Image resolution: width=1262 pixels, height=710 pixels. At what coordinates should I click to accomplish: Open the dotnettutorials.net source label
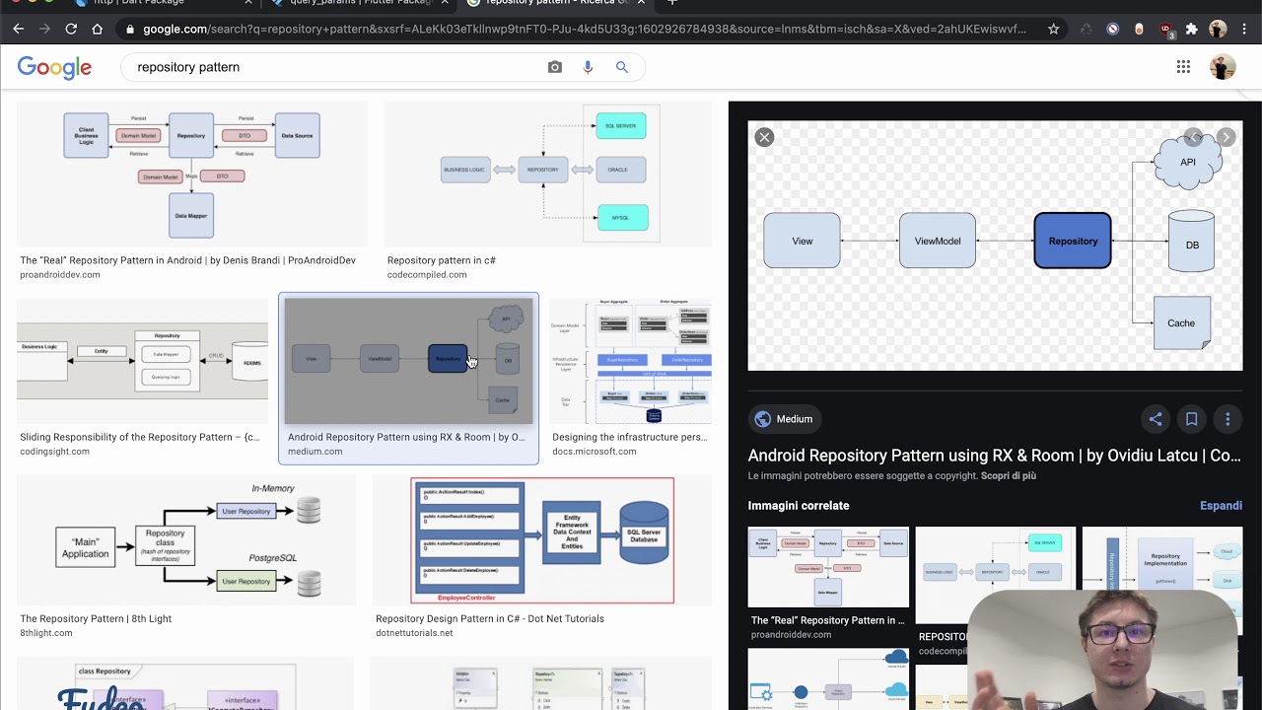(414, 633)
